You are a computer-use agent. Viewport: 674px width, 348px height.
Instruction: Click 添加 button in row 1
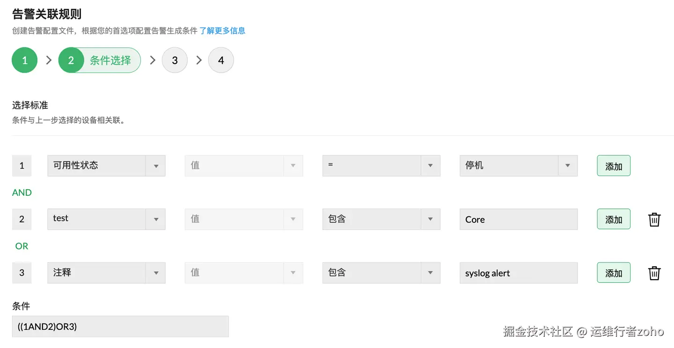click(613, 166)
